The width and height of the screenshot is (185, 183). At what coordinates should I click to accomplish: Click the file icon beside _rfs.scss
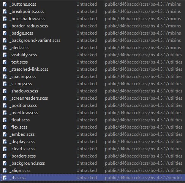tap(5, 178)
